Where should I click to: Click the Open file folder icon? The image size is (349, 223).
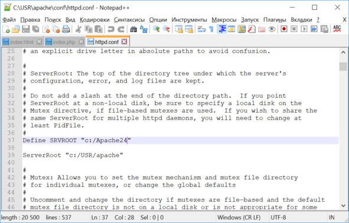pyautogui.click(x=16, y=29)
